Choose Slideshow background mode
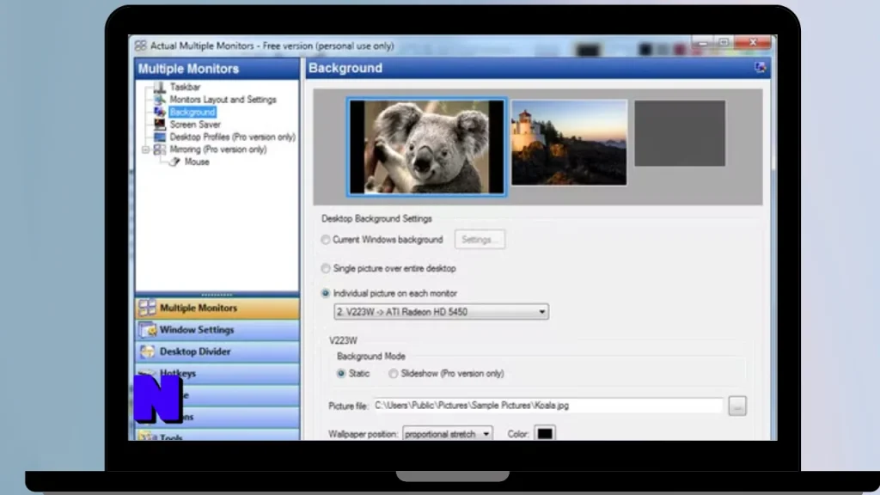 [x=393, y=373]
